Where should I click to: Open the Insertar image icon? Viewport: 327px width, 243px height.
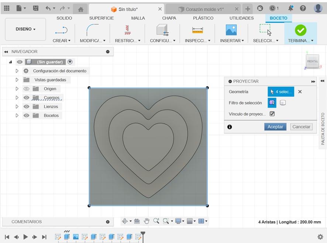point(231,30)
